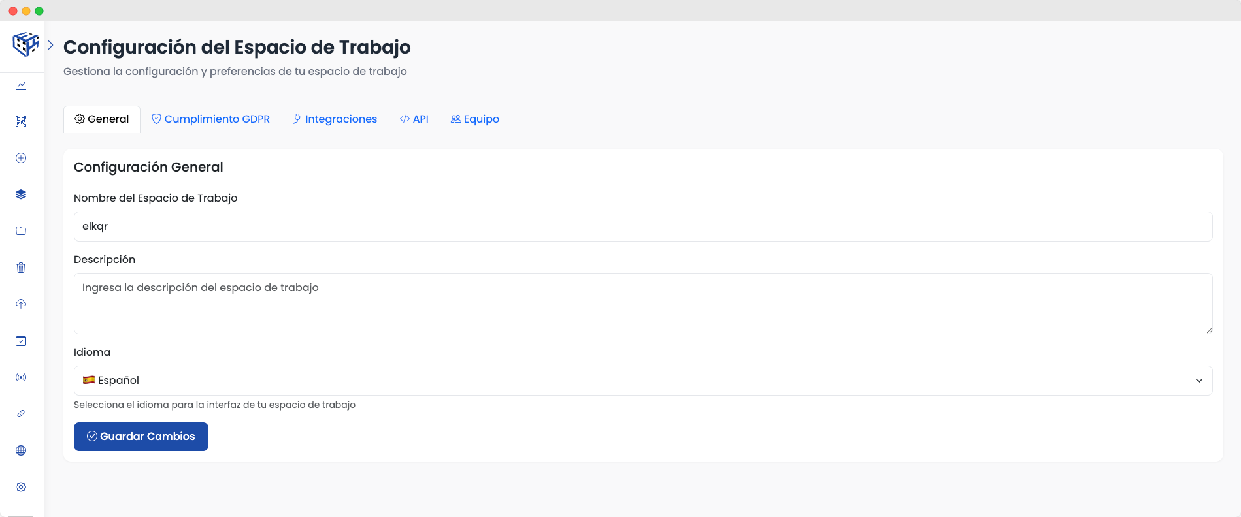The image size is (1241, 517).
Task: Switch to the Cumplimiento GDPR tab
Action: [x=210, y=119]
